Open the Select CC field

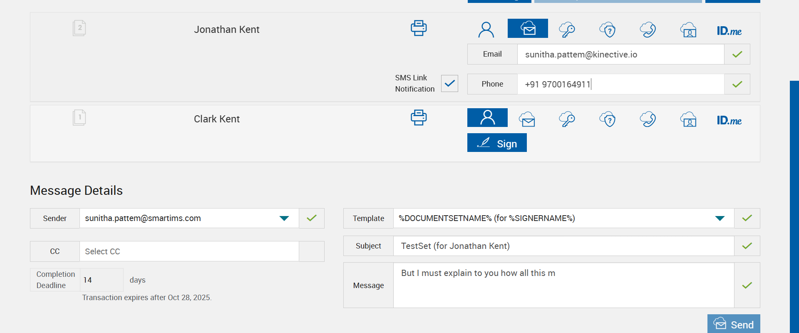[189, 251]
